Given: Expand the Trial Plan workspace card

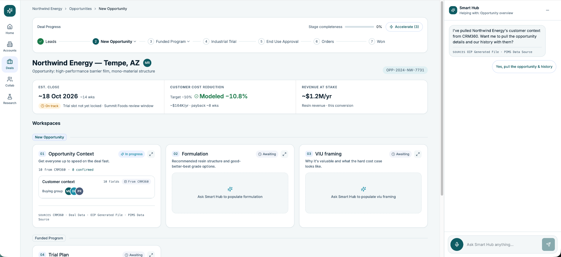Looking at the screenshot, I should 151,255.
